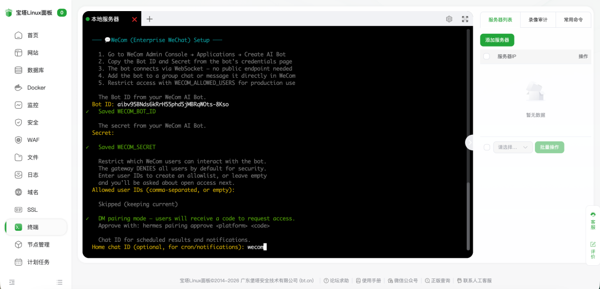Viewport: 600px width, 289px height.
Task: Open the 评价 feedback widget
Action: [x=593, y=250]
